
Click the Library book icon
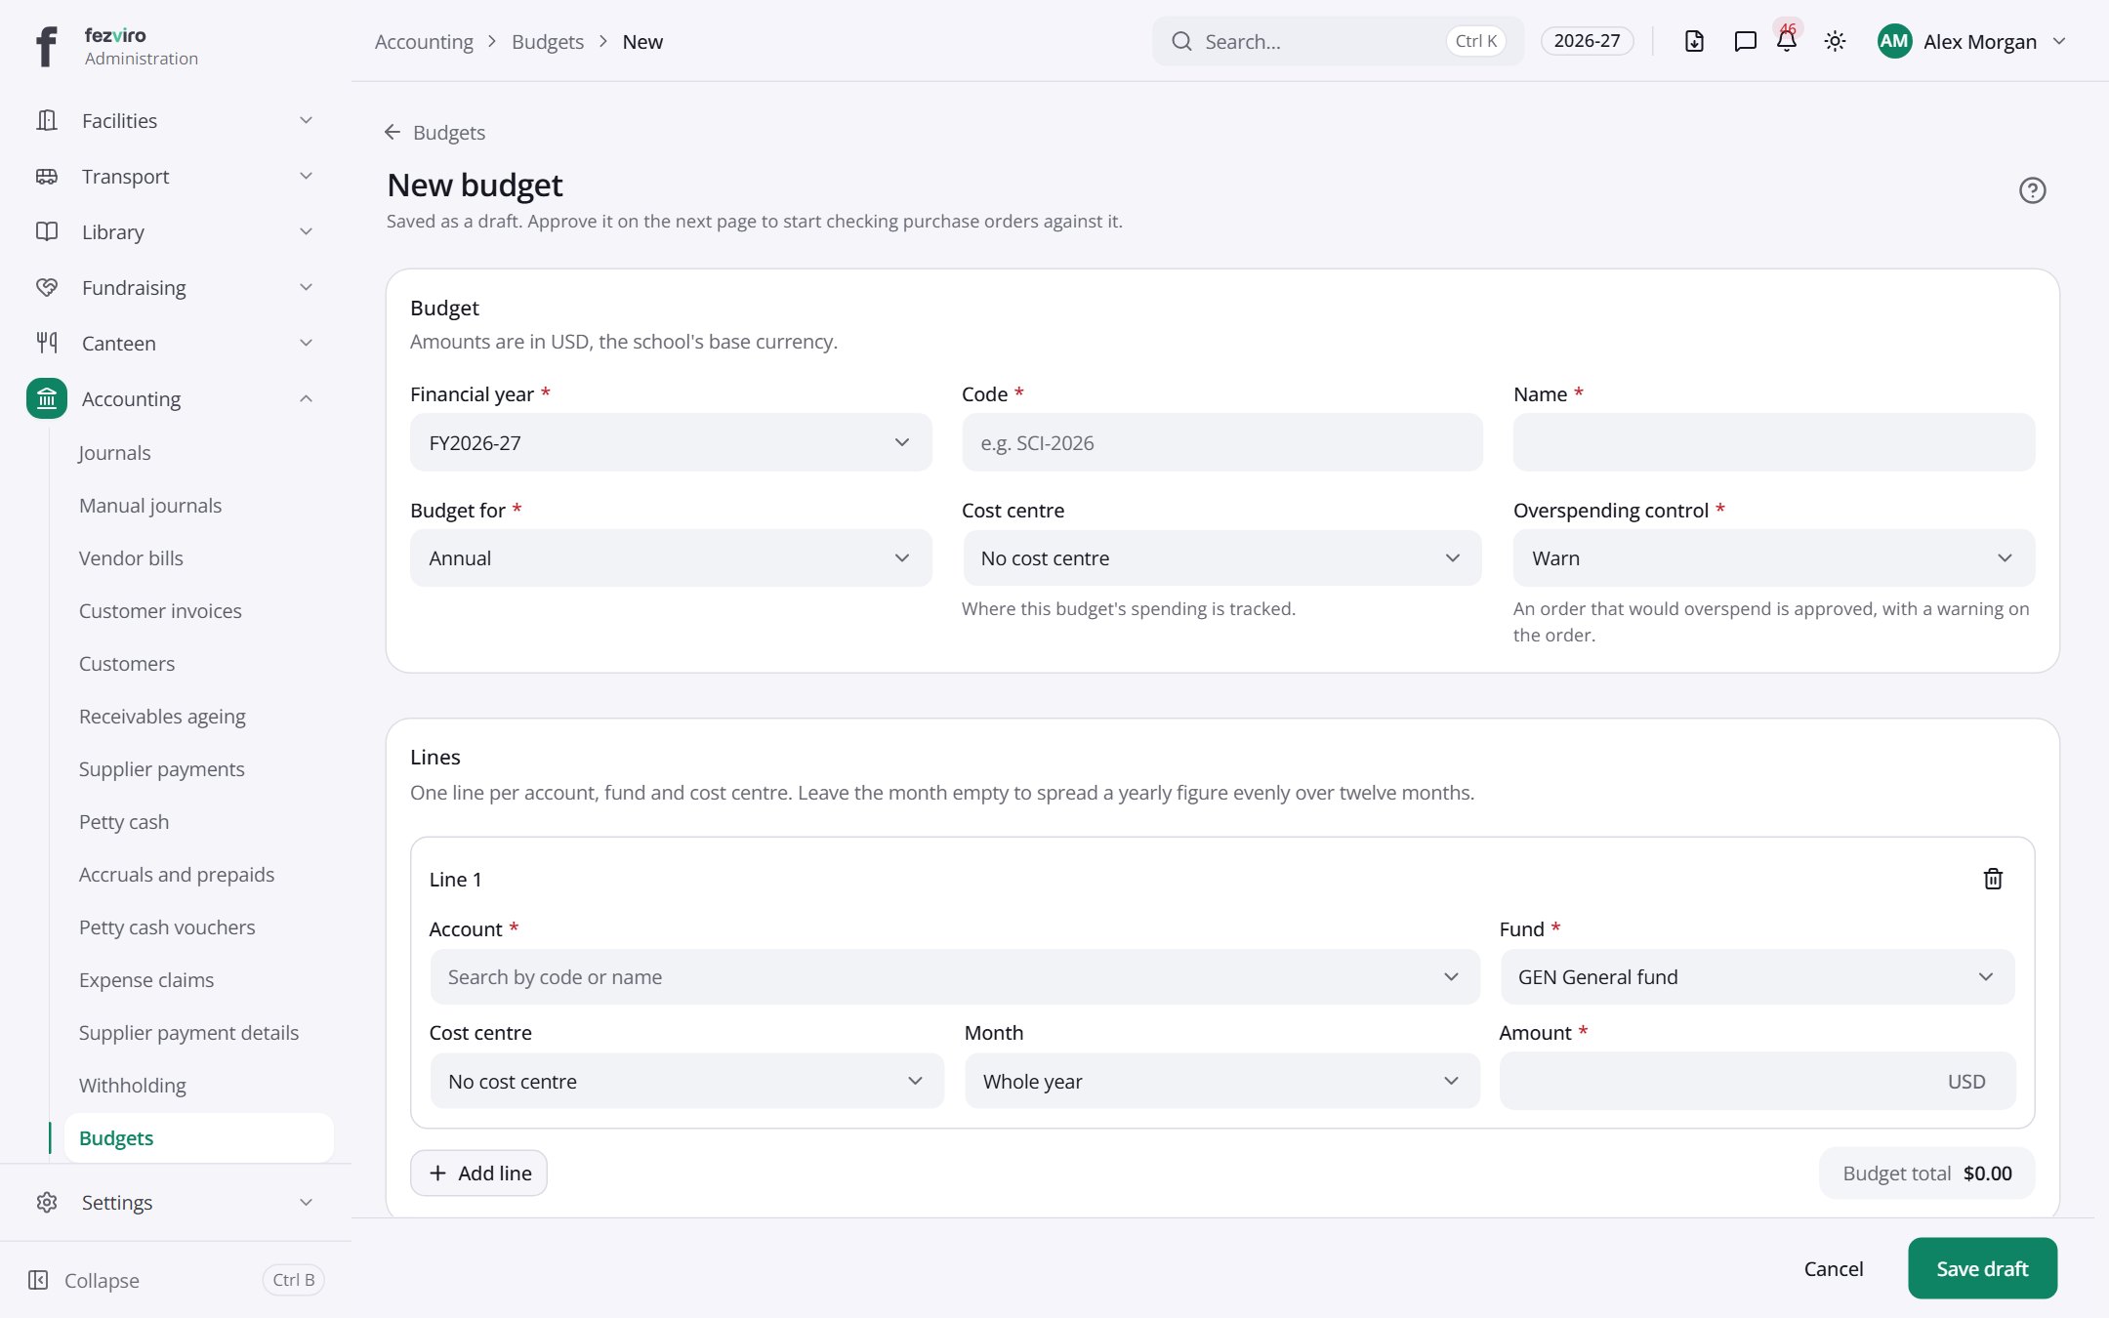[47, 231]
